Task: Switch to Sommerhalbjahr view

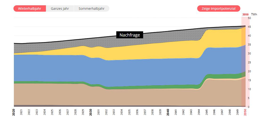Action: (x=91, y=8)
